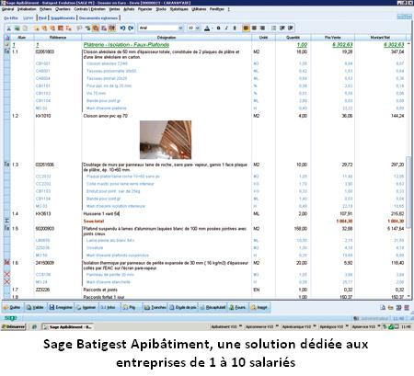Align text right in toolbar
Image resolution: width=414 pixels, height=376 pixels.
(262, 28)
